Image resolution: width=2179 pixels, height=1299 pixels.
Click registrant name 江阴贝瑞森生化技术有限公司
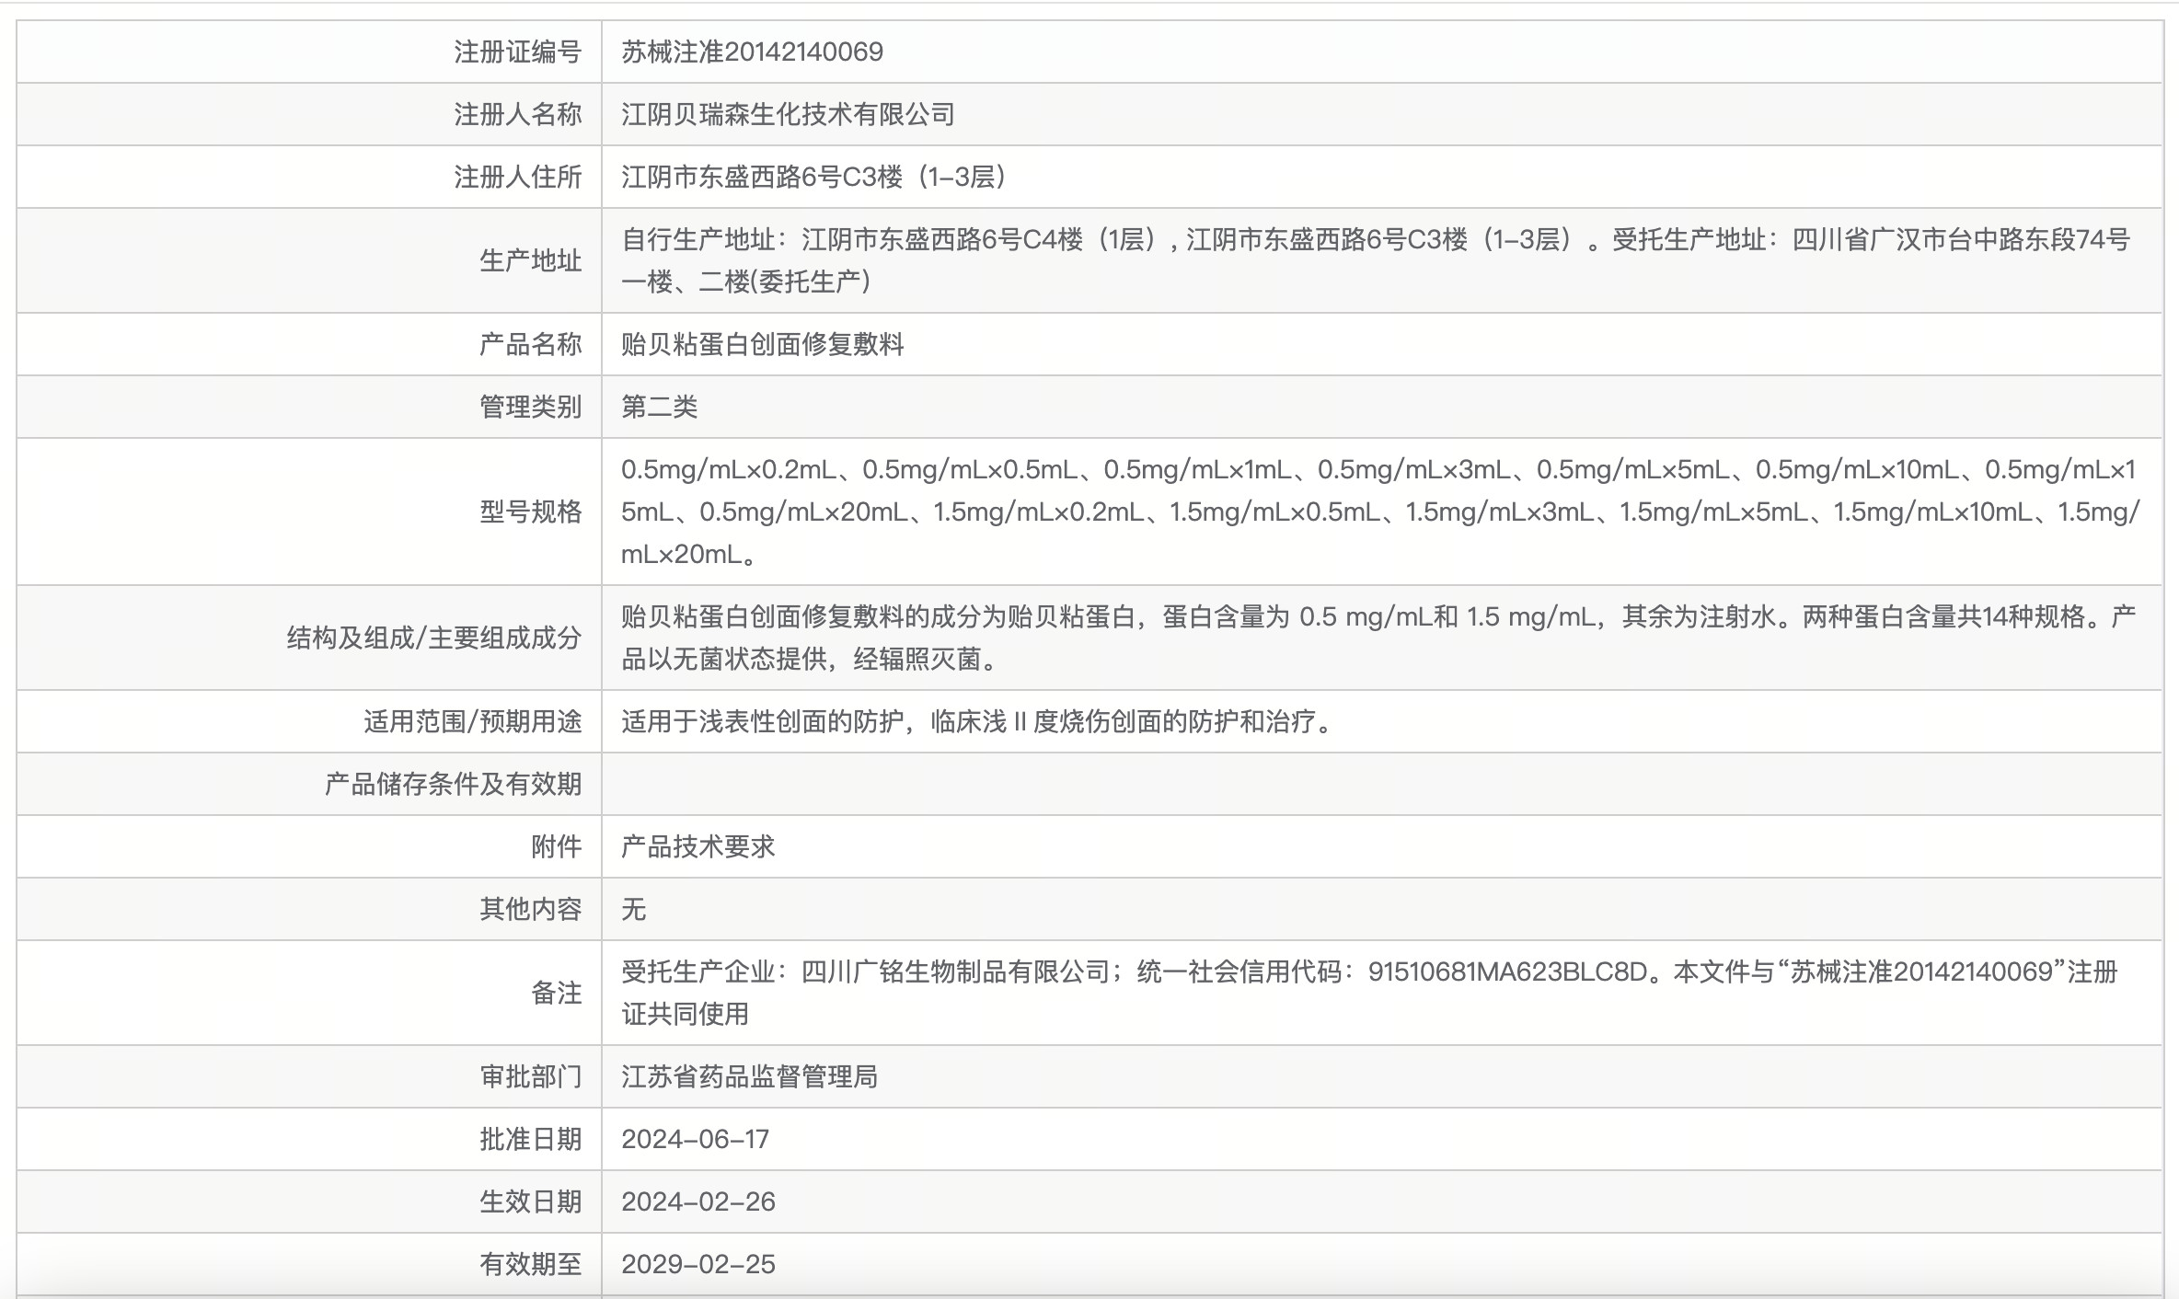788,114
